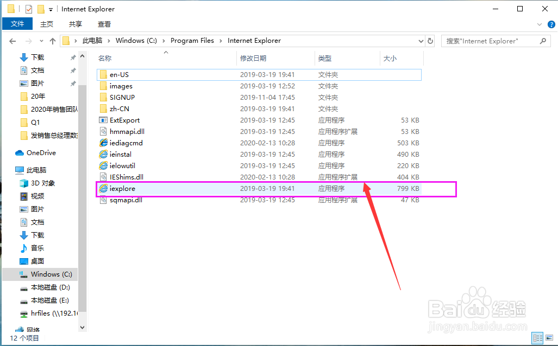558x346 pixels.
Task: Select the zh-CN folder
Action: click(x=259, y=108)
